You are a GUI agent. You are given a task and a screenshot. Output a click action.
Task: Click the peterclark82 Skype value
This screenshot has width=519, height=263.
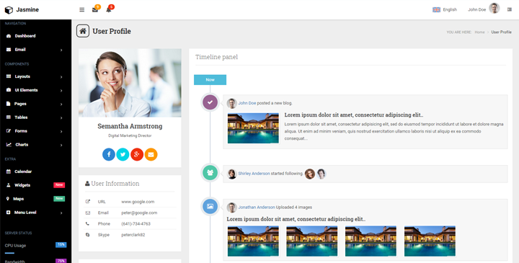(x=133, y=235)
